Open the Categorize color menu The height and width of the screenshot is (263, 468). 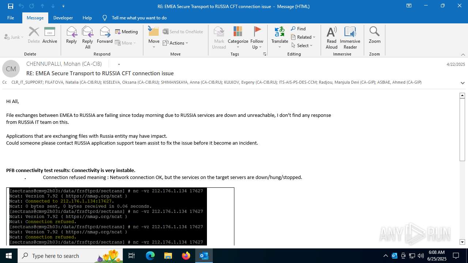pyautogui.click(x=238, y=38)
